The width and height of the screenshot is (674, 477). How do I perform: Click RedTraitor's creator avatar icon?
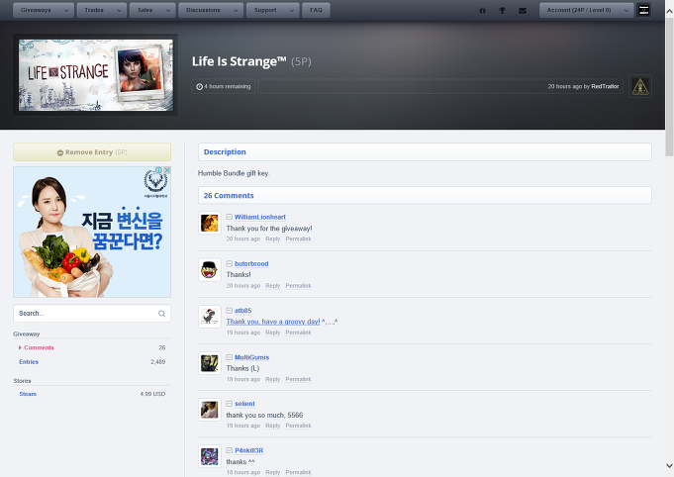click(640, 86)
